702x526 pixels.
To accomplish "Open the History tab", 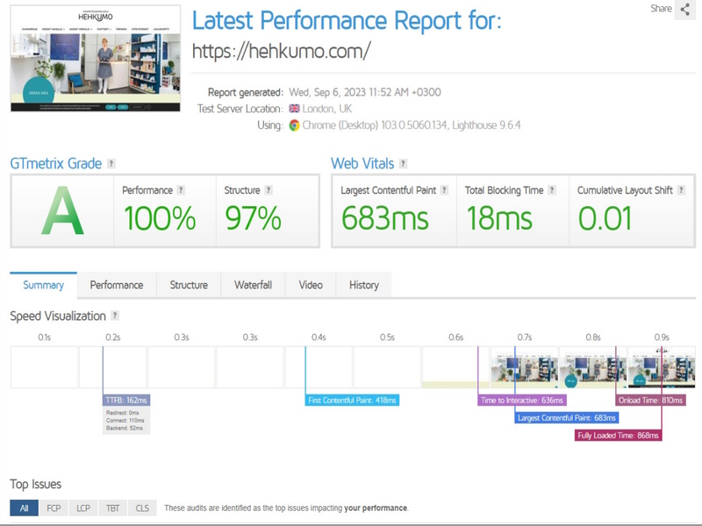I will (x=364, y=285).
